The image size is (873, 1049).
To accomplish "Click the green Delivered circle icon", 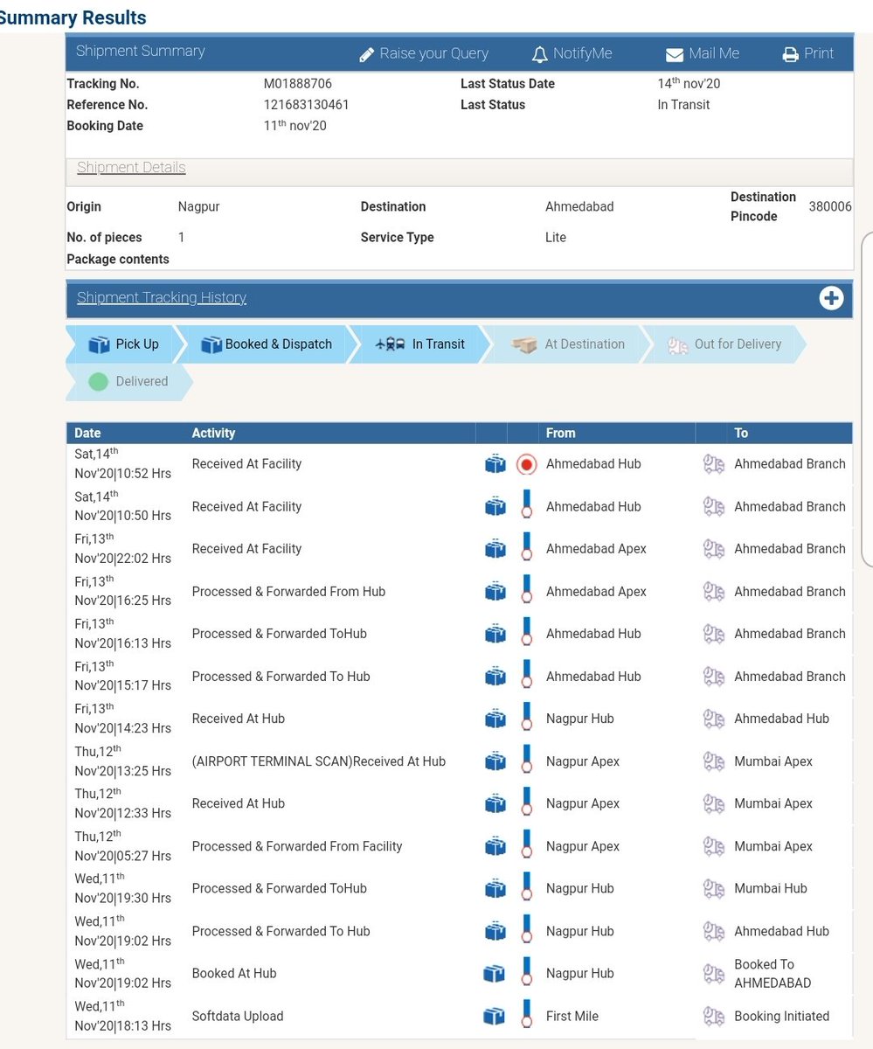I will pyautogui.click(x=99, y=382).
